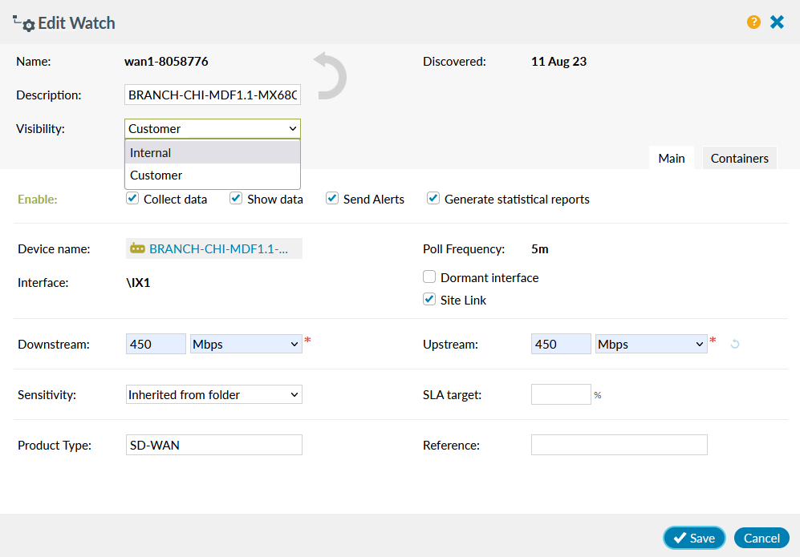Image resolution: width=800 pixels, height=557 pixels.
Task: Click the Cancel button
Action: click(x=761, y=538)
